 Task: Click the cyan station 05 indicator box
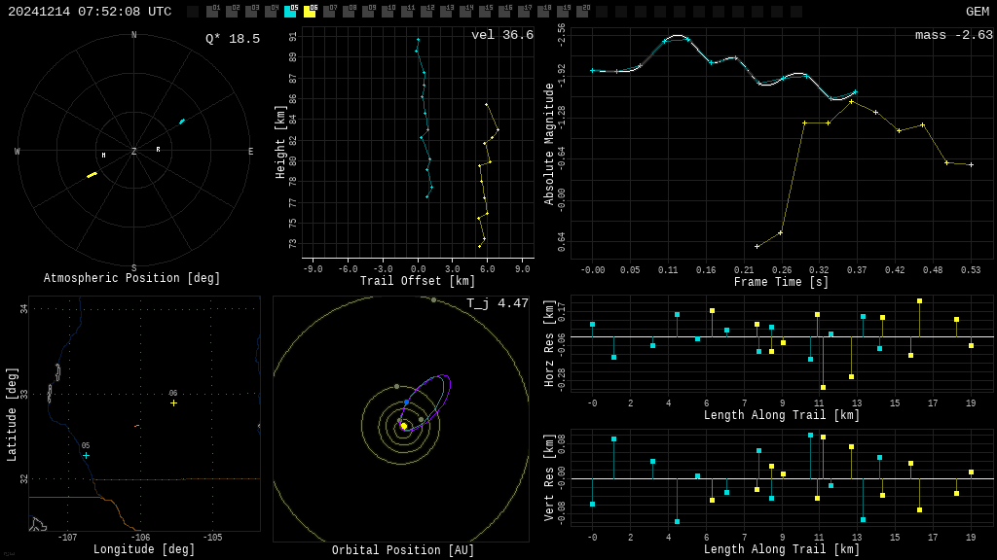tap(290, 12)
